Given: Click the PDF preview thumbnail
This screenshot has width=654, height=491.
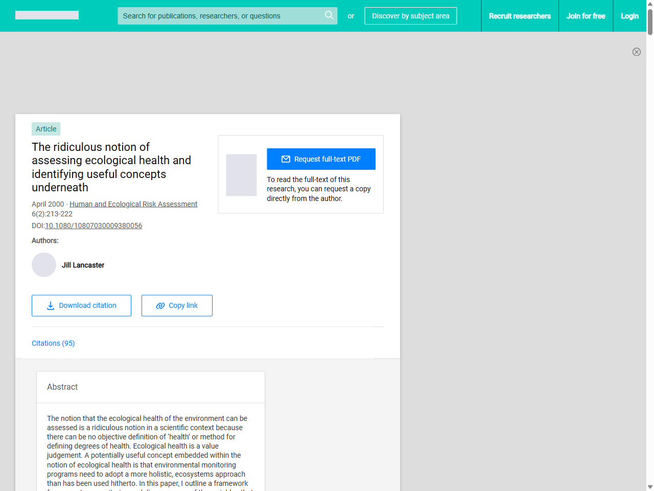Looking at the screenshot, I should pos(241,175).
